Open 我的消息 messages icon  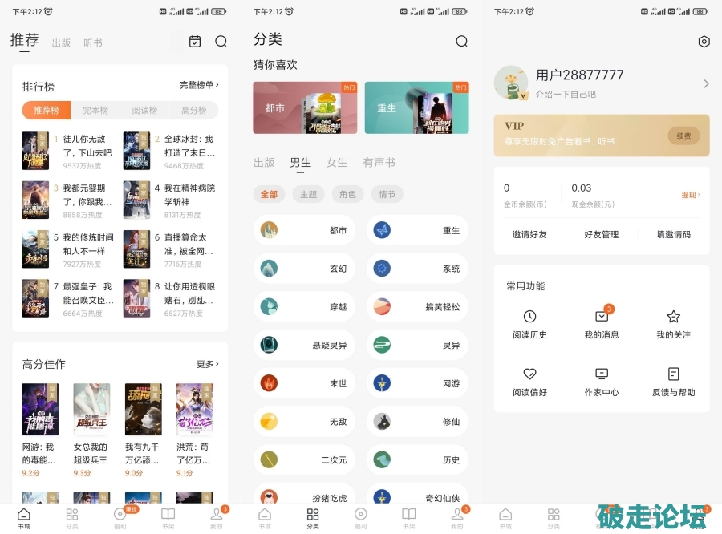pyautogui.click(x=602, y=318)
